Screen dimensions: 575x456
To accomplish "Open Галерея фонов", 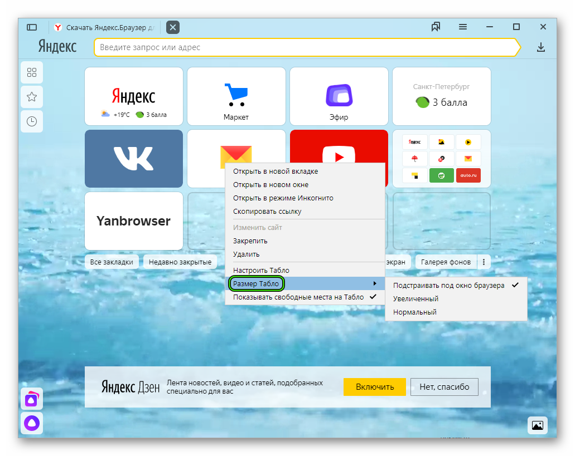I will 446,262.
